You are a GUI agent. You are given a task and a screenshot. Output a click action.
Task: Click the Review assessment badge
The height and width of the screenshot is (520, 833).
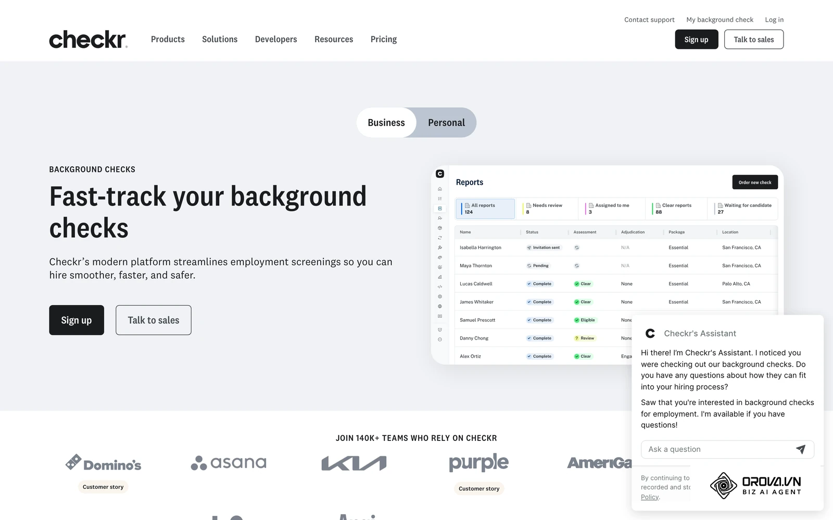pyautogui.click(x=585, y=339)
